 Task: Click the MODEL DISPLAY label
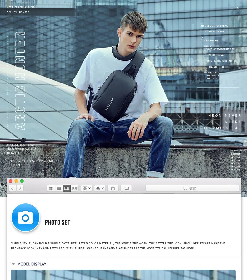32,264
